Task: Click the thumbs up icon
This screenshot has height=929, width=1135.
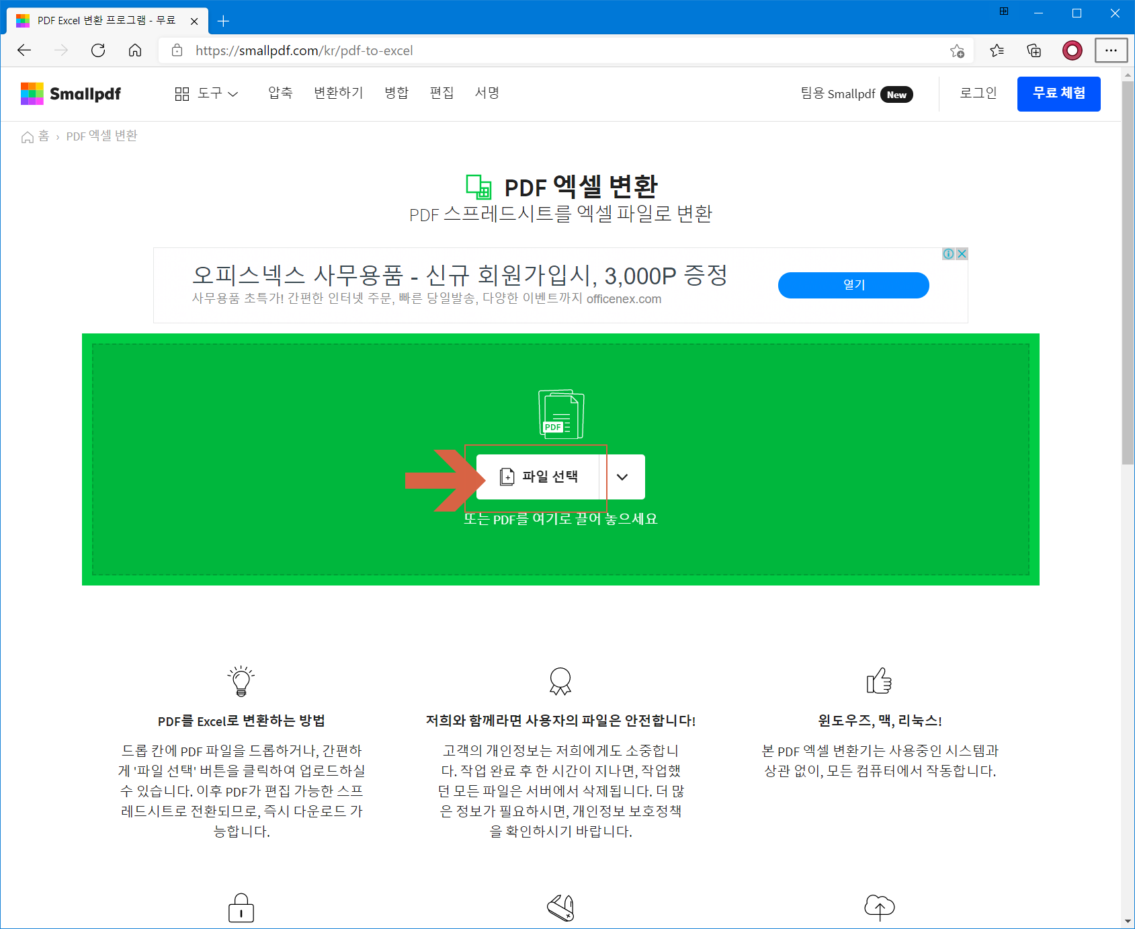Action: 879,681
